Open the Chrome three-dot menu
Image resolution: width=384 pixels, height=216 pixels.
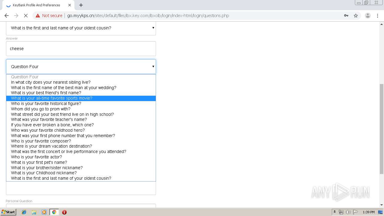click(377, 16)
